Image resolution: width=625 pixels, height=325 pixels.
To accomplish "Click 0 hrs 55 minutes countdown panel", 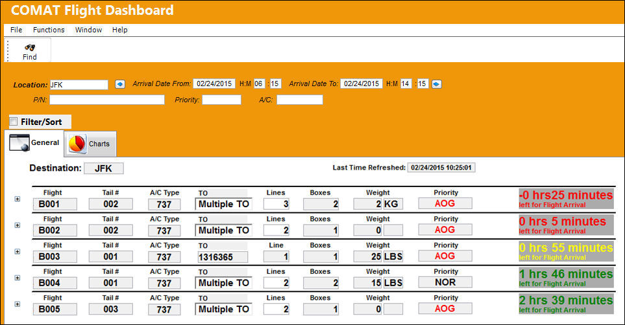I will point(566,251).
